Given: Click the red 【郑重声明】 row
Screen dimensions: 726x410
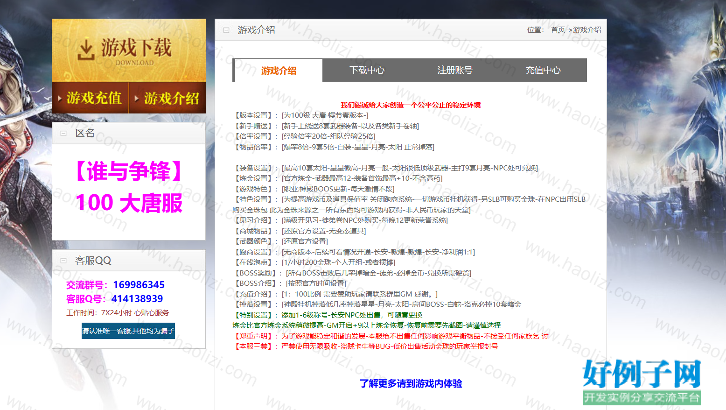Looking at the screenshot, I should click(x=391, y=336).
